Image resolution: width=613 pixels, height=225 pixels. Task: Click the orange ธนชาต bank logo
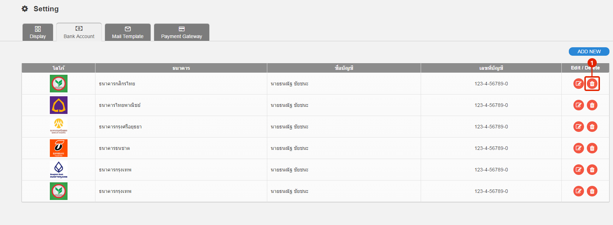[59, 148]
